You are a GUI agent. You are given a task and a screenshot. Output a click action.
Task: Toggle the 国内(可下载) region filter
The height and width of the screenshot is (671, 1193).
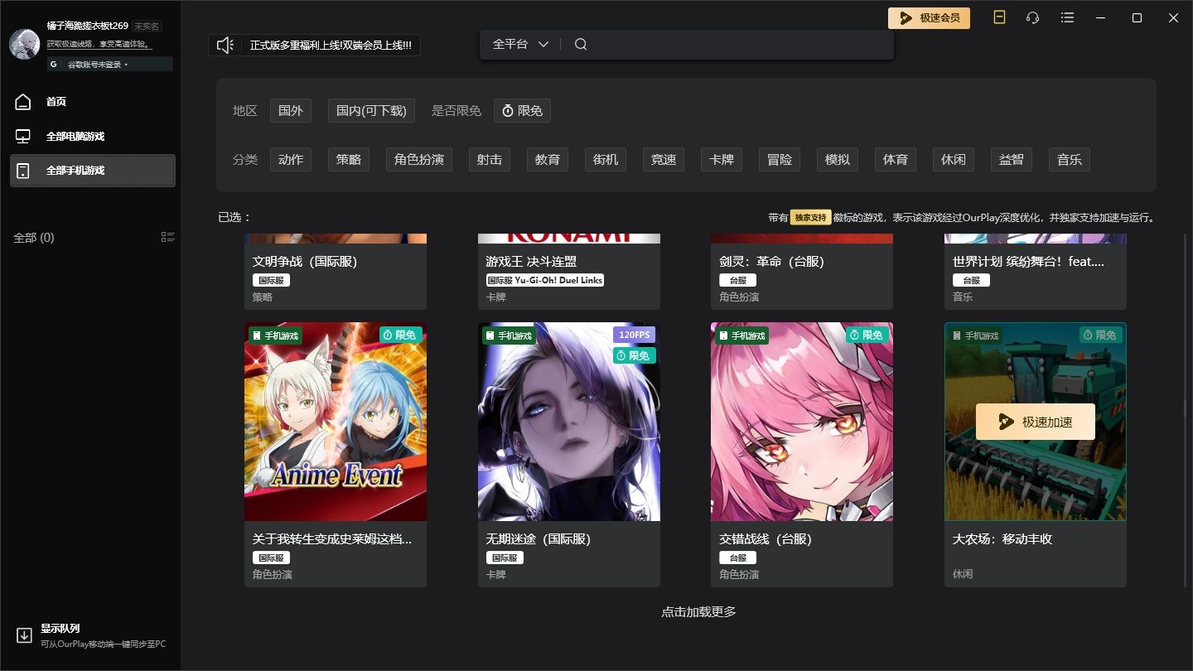pos(371,110)
